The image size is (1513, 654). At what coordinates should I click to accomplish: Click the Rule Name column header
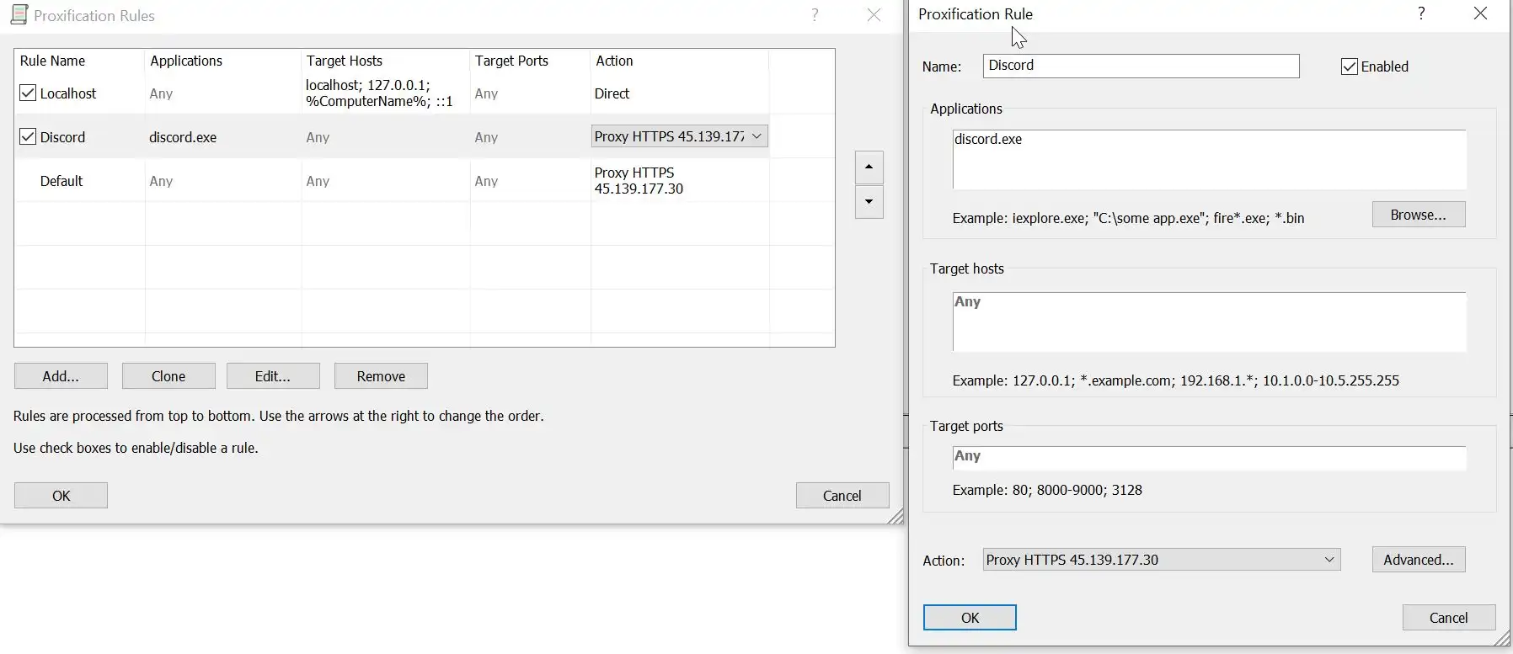52,61
